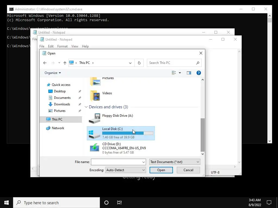Open help with the blue question icon

tap(198, 73)
